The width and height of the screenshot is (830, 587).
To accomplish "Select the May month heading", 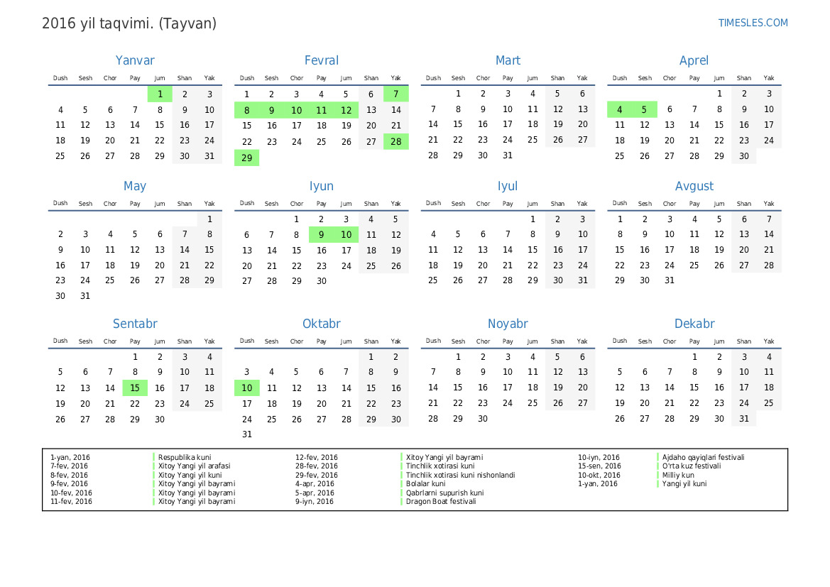I will tap(135, 186).
